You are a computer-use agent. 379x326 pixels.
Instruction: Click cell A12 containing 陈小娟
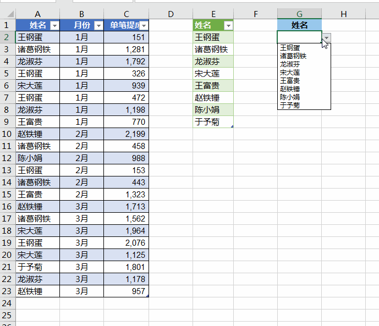pos(38,158)
